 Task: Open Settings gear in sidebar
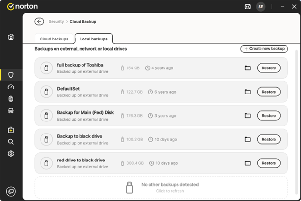pos(11,154)
